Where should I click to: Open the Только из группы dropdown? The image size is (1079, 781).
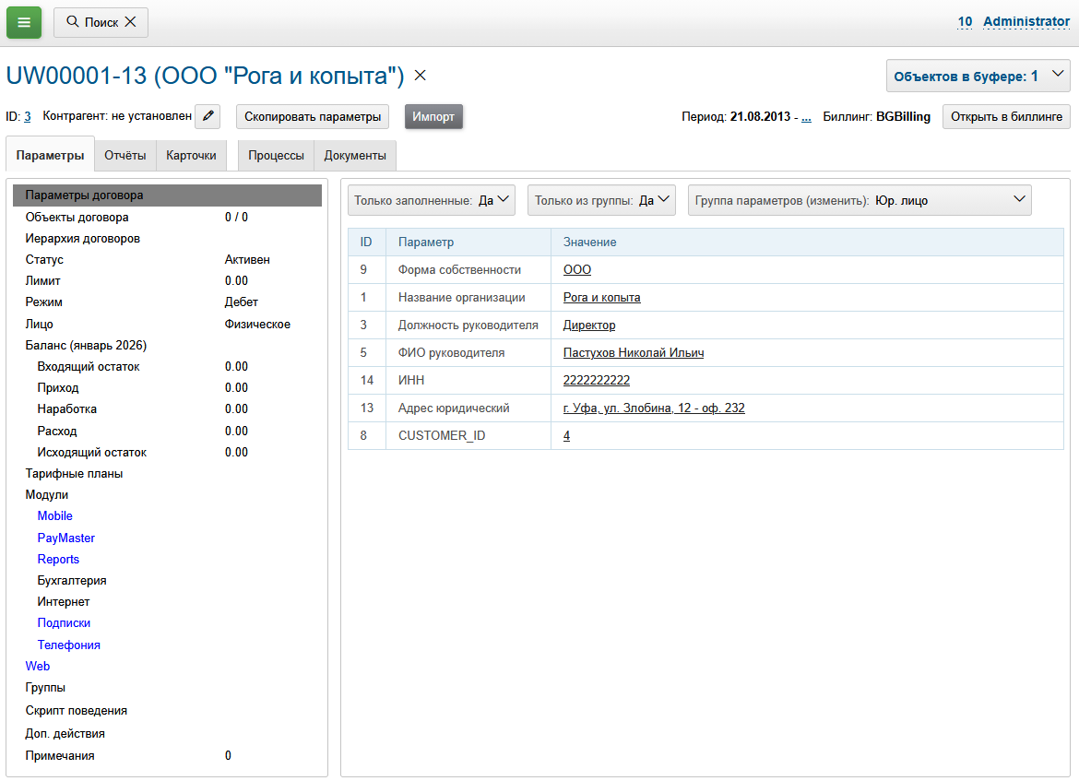[601, 200]
